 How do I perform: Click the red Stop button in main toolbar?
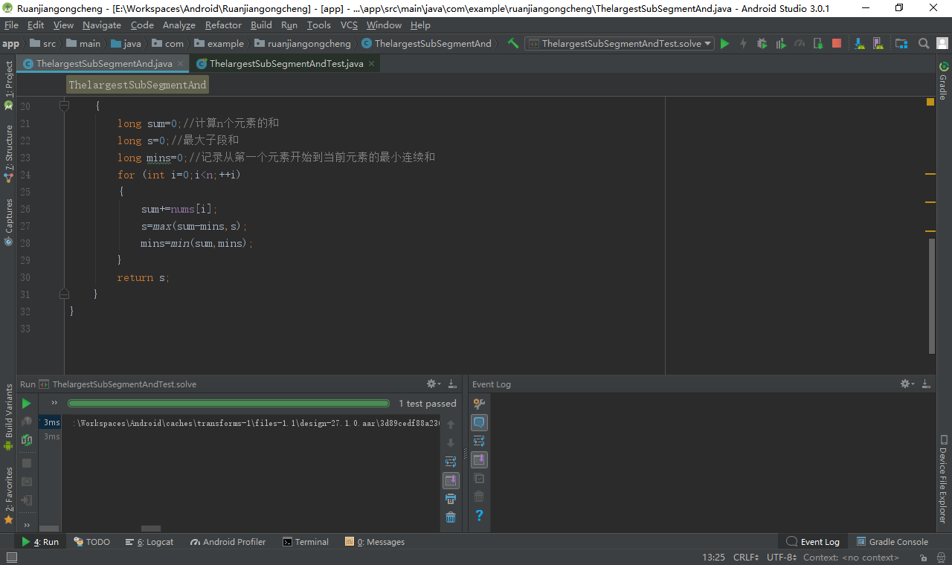[837, 44]
